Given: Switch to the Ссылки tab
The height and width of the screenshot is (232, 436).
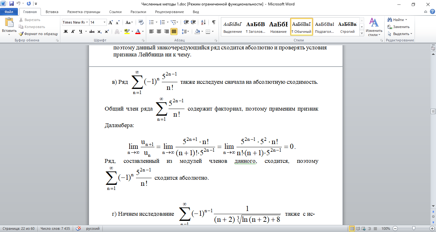Looking at the screenshot, I should pos(115,12).
